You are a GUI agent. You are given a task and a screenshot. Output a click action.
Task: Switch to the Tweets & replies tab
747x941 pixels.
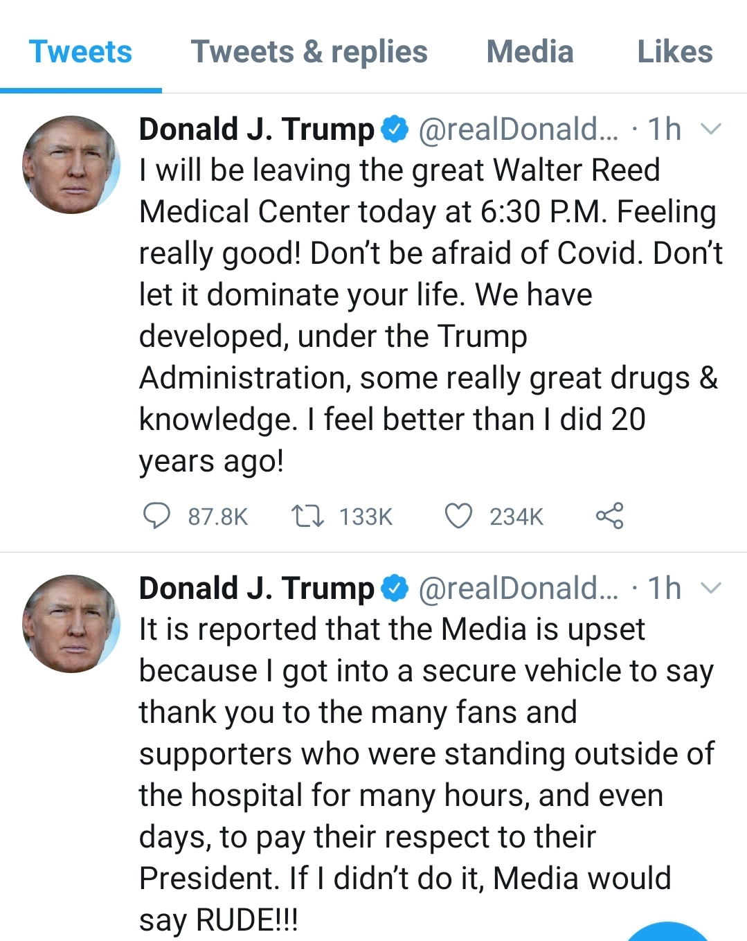coord(309,52)
